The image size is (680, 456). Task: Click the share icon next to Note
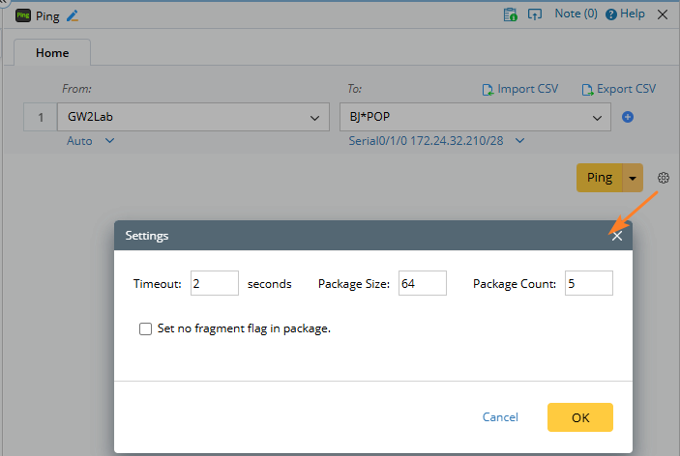click(x=534, y=14)
